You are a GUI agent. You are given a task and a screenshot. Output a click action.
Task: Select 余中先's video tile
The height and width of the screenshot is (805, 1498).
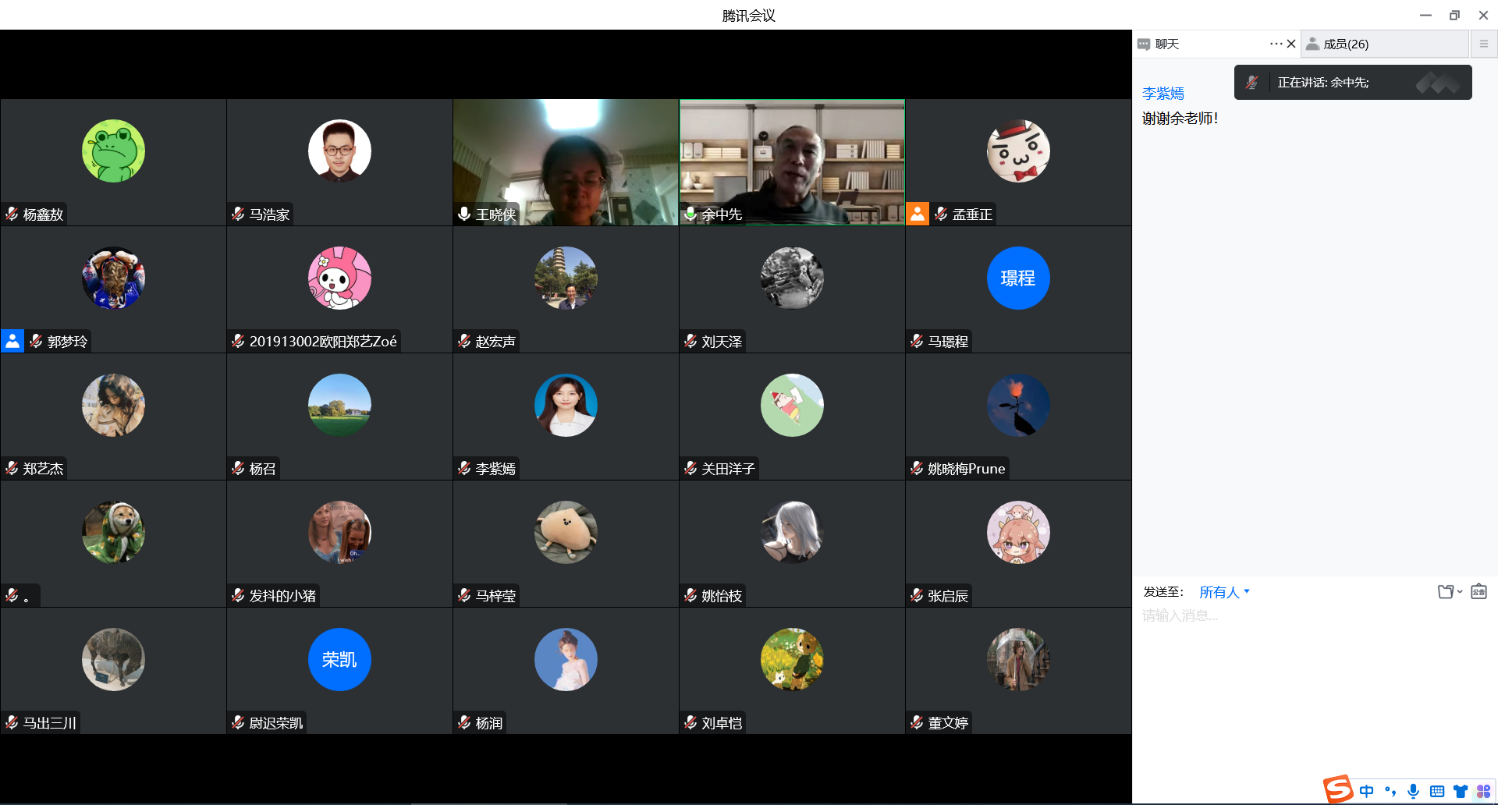(x=792, y=162)
